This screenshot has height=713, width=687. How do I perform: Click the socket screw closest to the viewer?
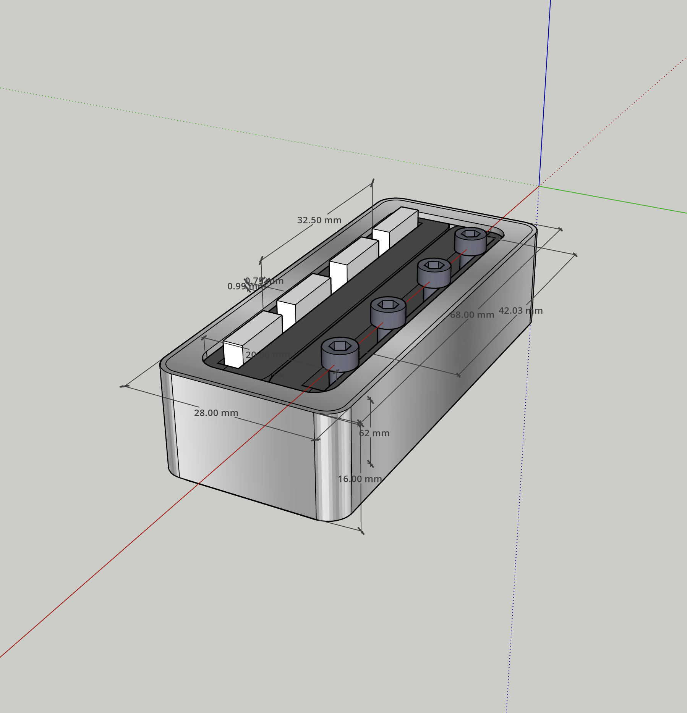coord(340,354)
